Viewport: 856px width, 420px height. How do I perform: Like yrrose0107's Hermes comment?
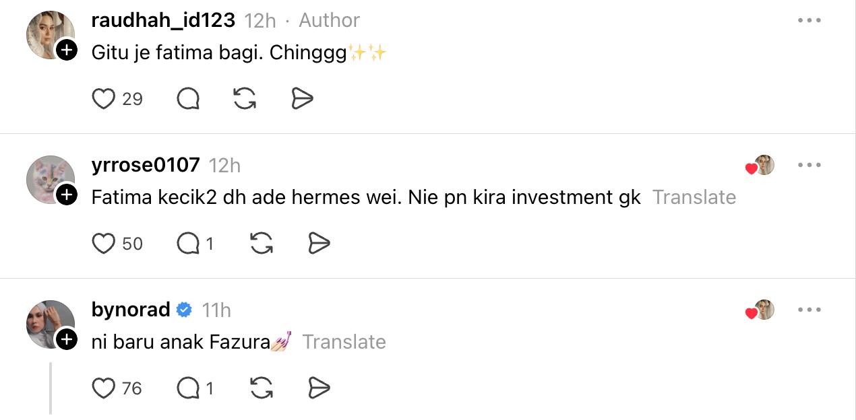pyautogui.click(x=104, y=244)
